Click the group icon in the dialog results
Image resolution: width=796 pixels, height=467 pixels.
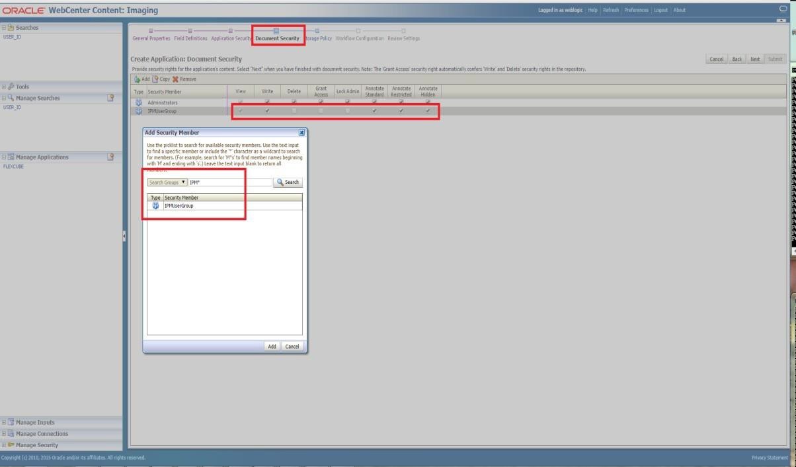(155, 206)
